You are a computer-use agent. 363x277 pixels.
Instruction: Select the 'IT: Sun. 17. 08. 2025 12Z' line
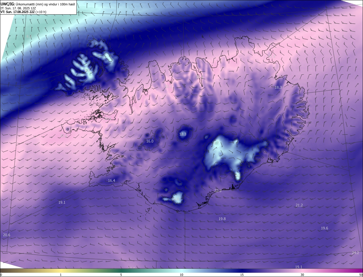click(x=18, y=8)
